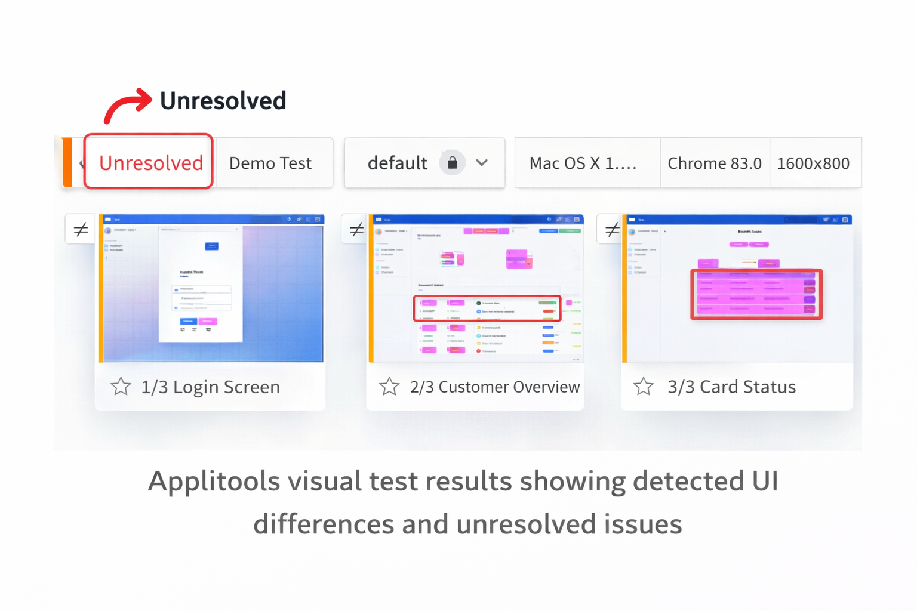Expand the default environment dropdown

pos(482,162)
